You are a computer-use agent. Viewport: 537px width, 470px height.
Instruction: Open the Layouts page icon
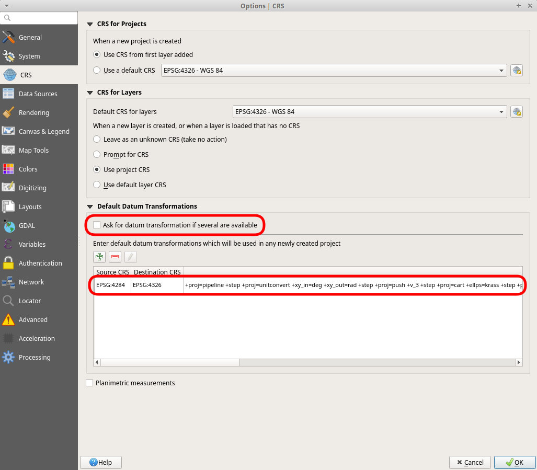click(x=8, y=207)
